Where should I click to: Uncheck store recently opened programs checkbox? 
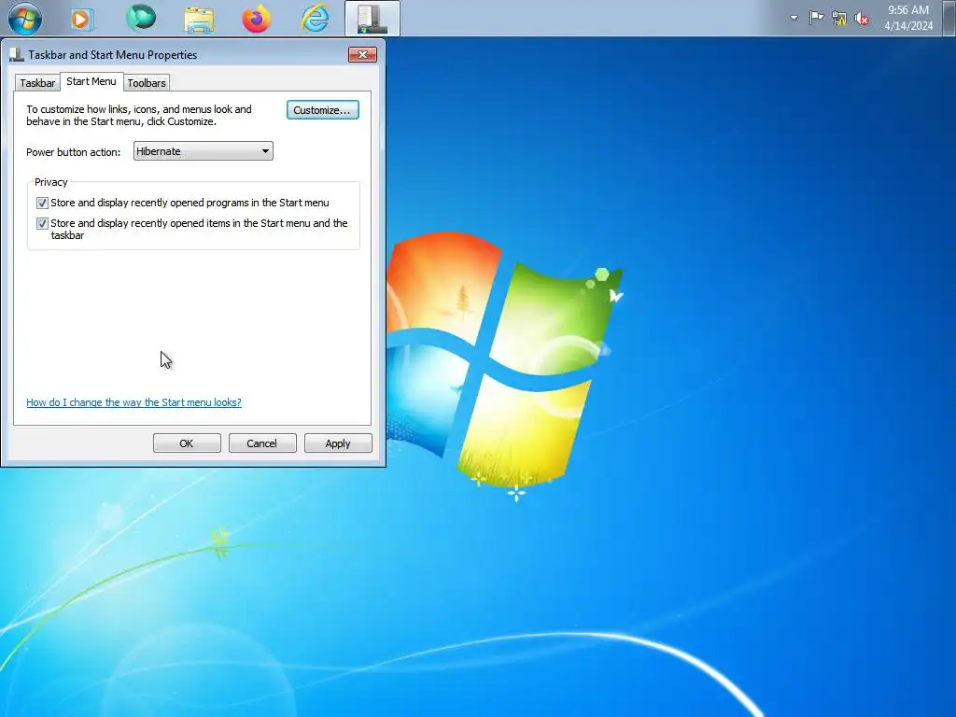tap(42, 203)
